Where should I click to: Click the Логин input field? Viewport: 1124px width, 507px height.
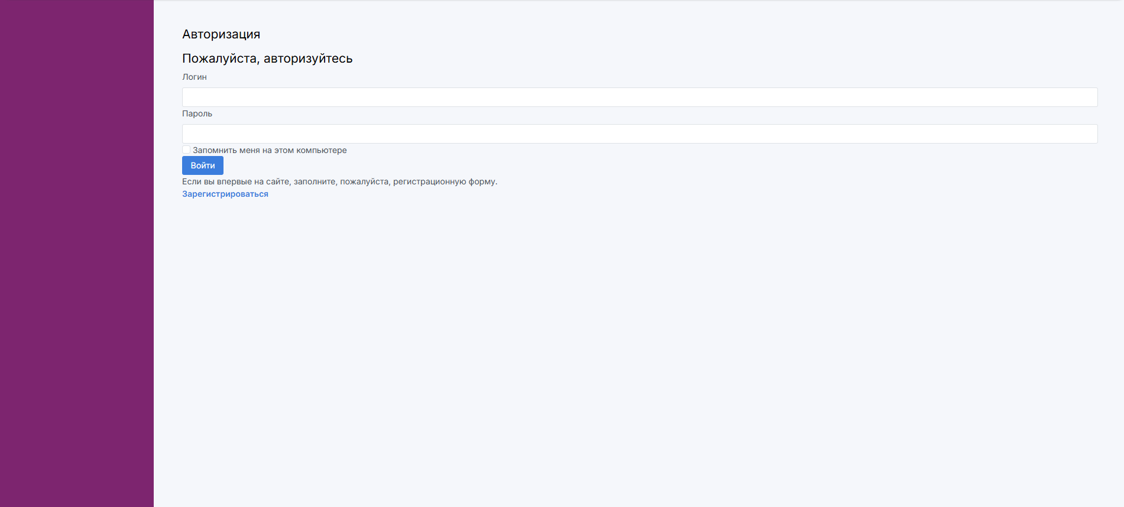click(x=640, y=97)
